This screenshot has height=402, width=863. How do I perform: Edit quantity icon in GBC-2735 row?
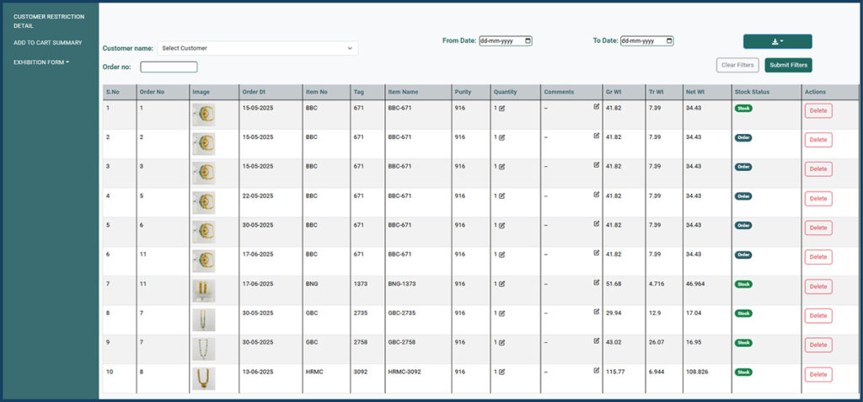click(501, 314)
